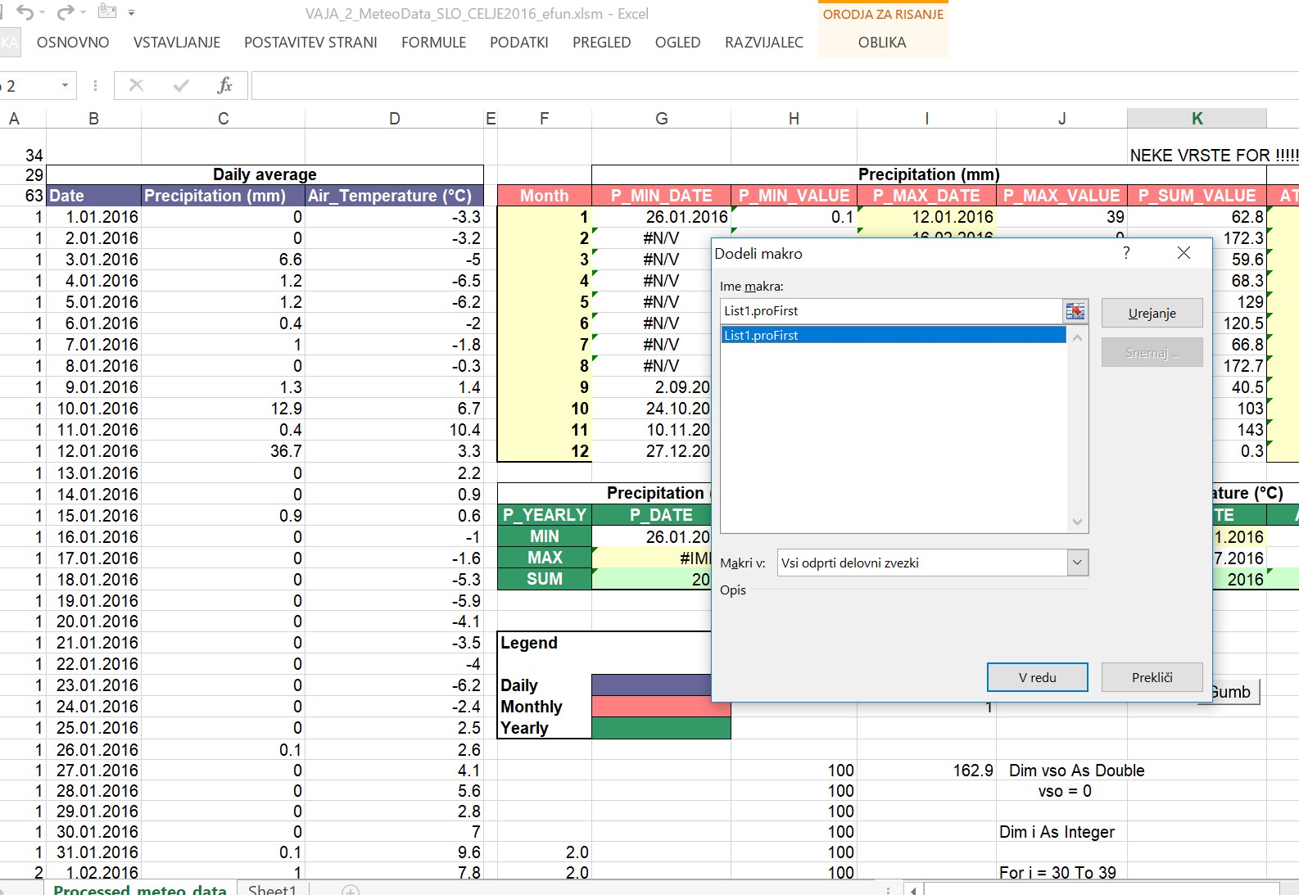The image size is (1299, 895).
Task: Open the Makri v dropdown list
Action: (x=1077, y=563)
